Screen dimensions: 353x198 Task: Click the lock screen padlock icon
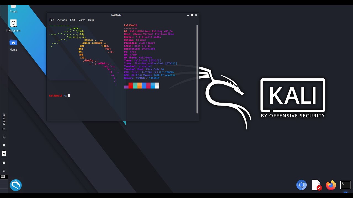pos(4,163)
